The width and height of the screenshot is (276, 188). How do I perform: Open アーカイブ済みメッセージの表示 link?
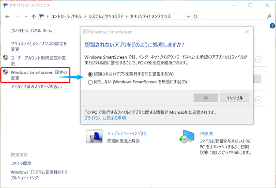[36, 87]
